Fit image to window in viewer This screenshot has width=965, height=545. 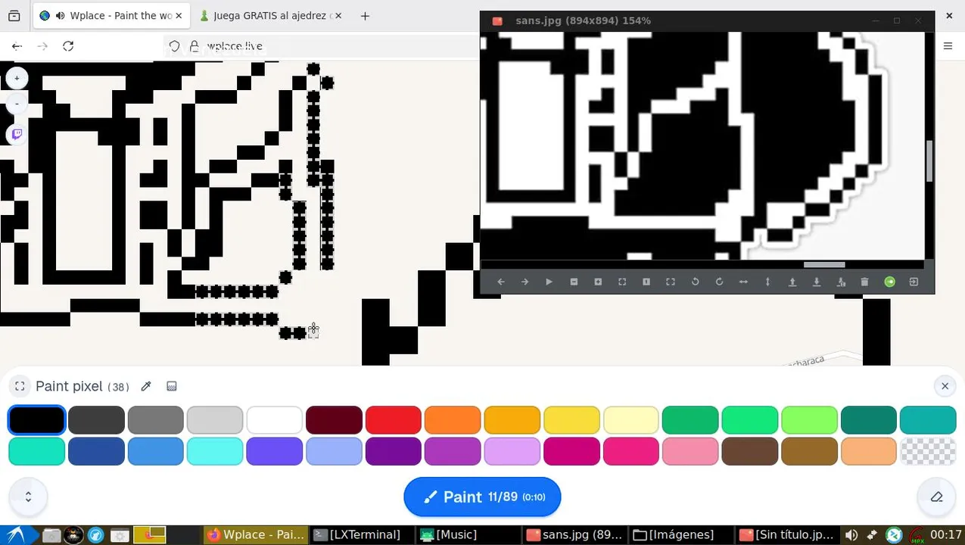[x=622, y=282]
